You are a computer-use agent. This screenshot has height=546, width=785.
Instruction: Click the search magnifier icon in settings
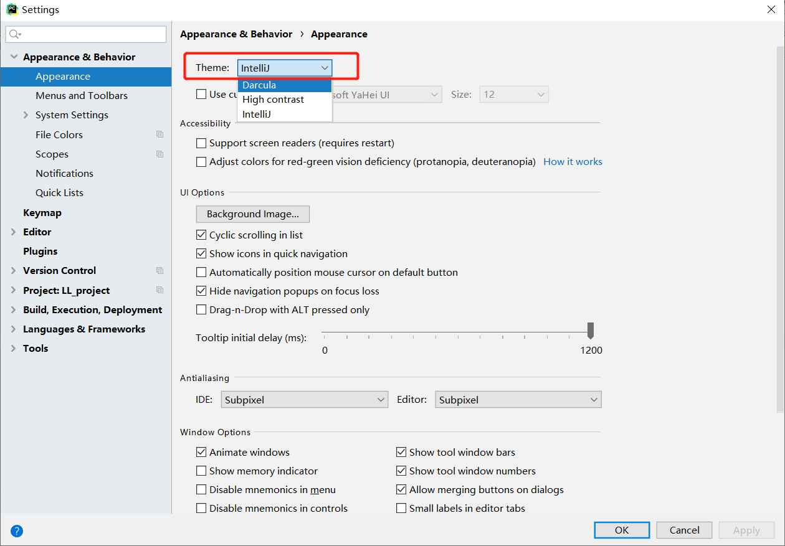click(15, 34)
